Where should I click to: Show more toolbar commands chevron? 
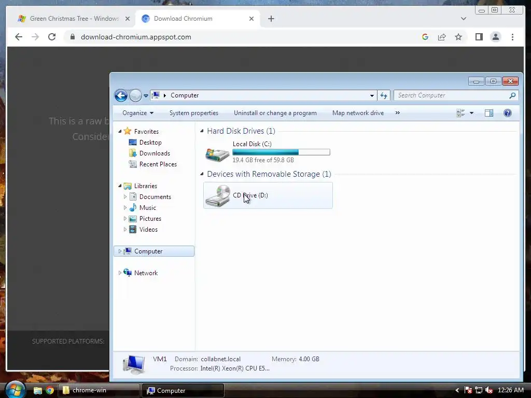pos(398,113)
